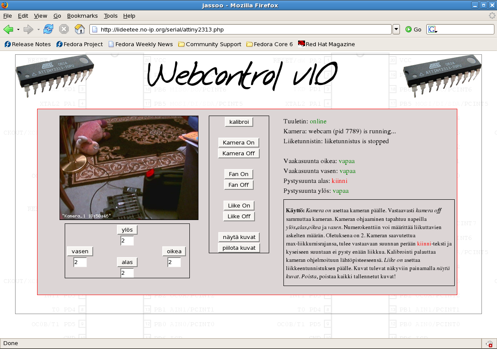Expand the URL history dropdown
The image size is (497, 349).
point(396,29)
